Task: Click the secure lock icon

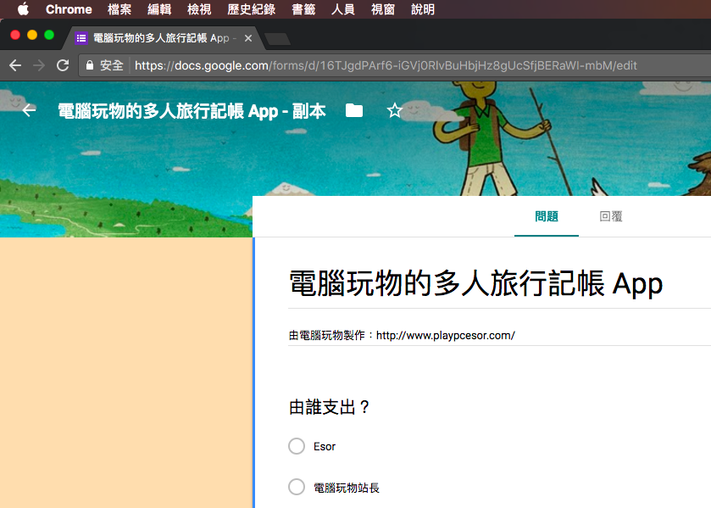Action: 90,65
